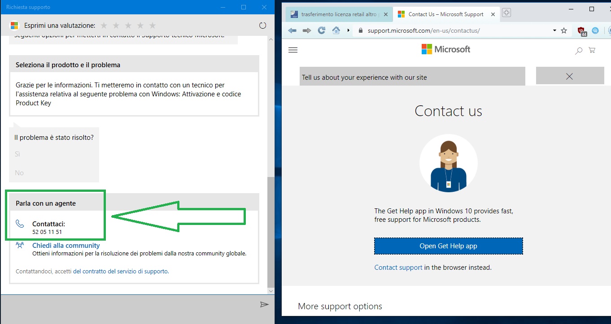This screenshot has width=611, height=324.
Task: Answer No to Il problema è stato risolto
Action: (19, 173)
